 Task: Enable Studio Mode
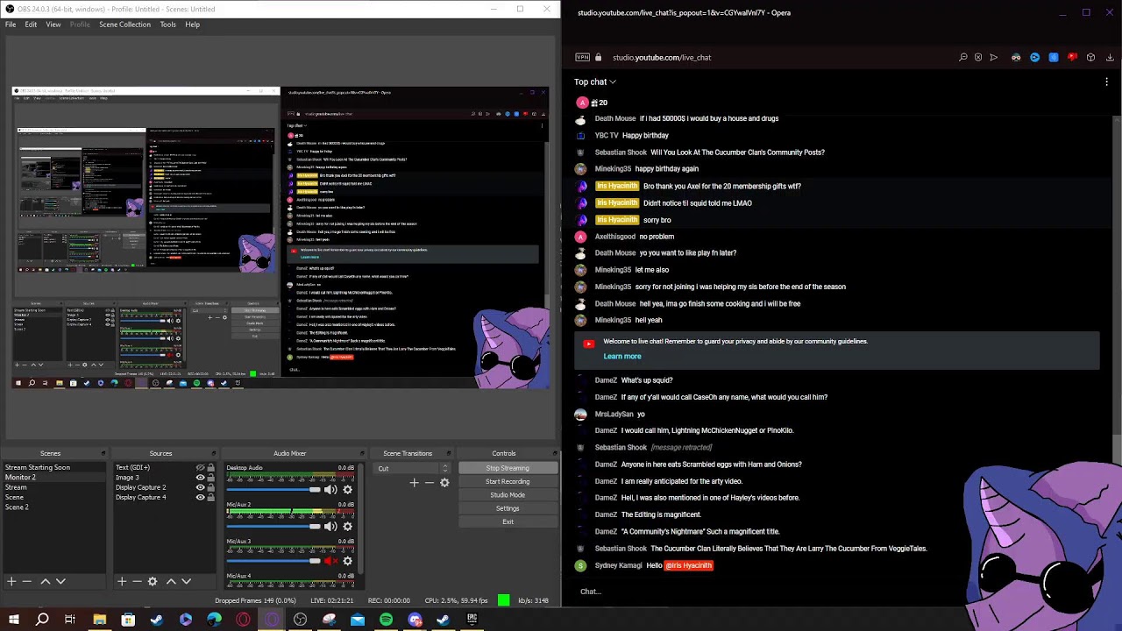pos(508,495)
